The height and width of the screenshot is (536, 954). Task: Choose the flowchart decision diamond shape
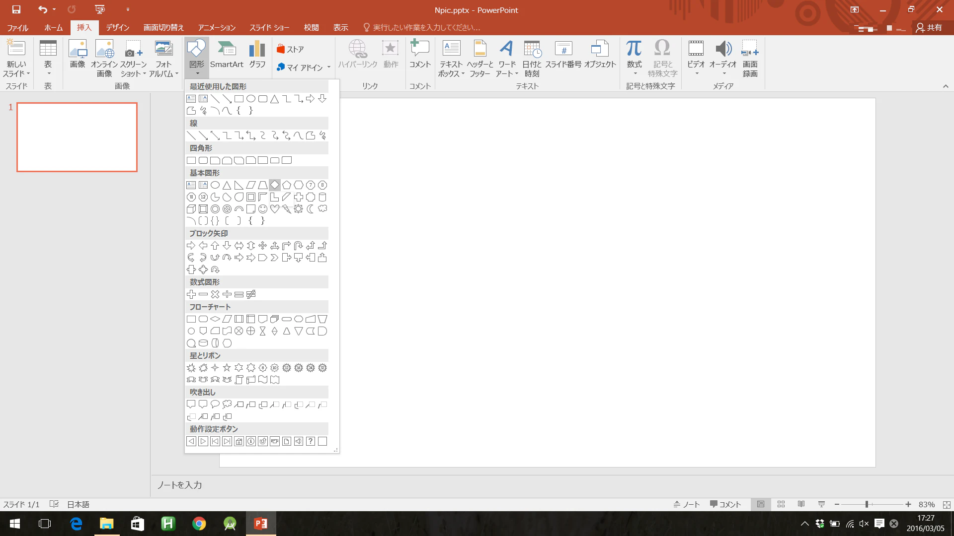tap(215, 319)
